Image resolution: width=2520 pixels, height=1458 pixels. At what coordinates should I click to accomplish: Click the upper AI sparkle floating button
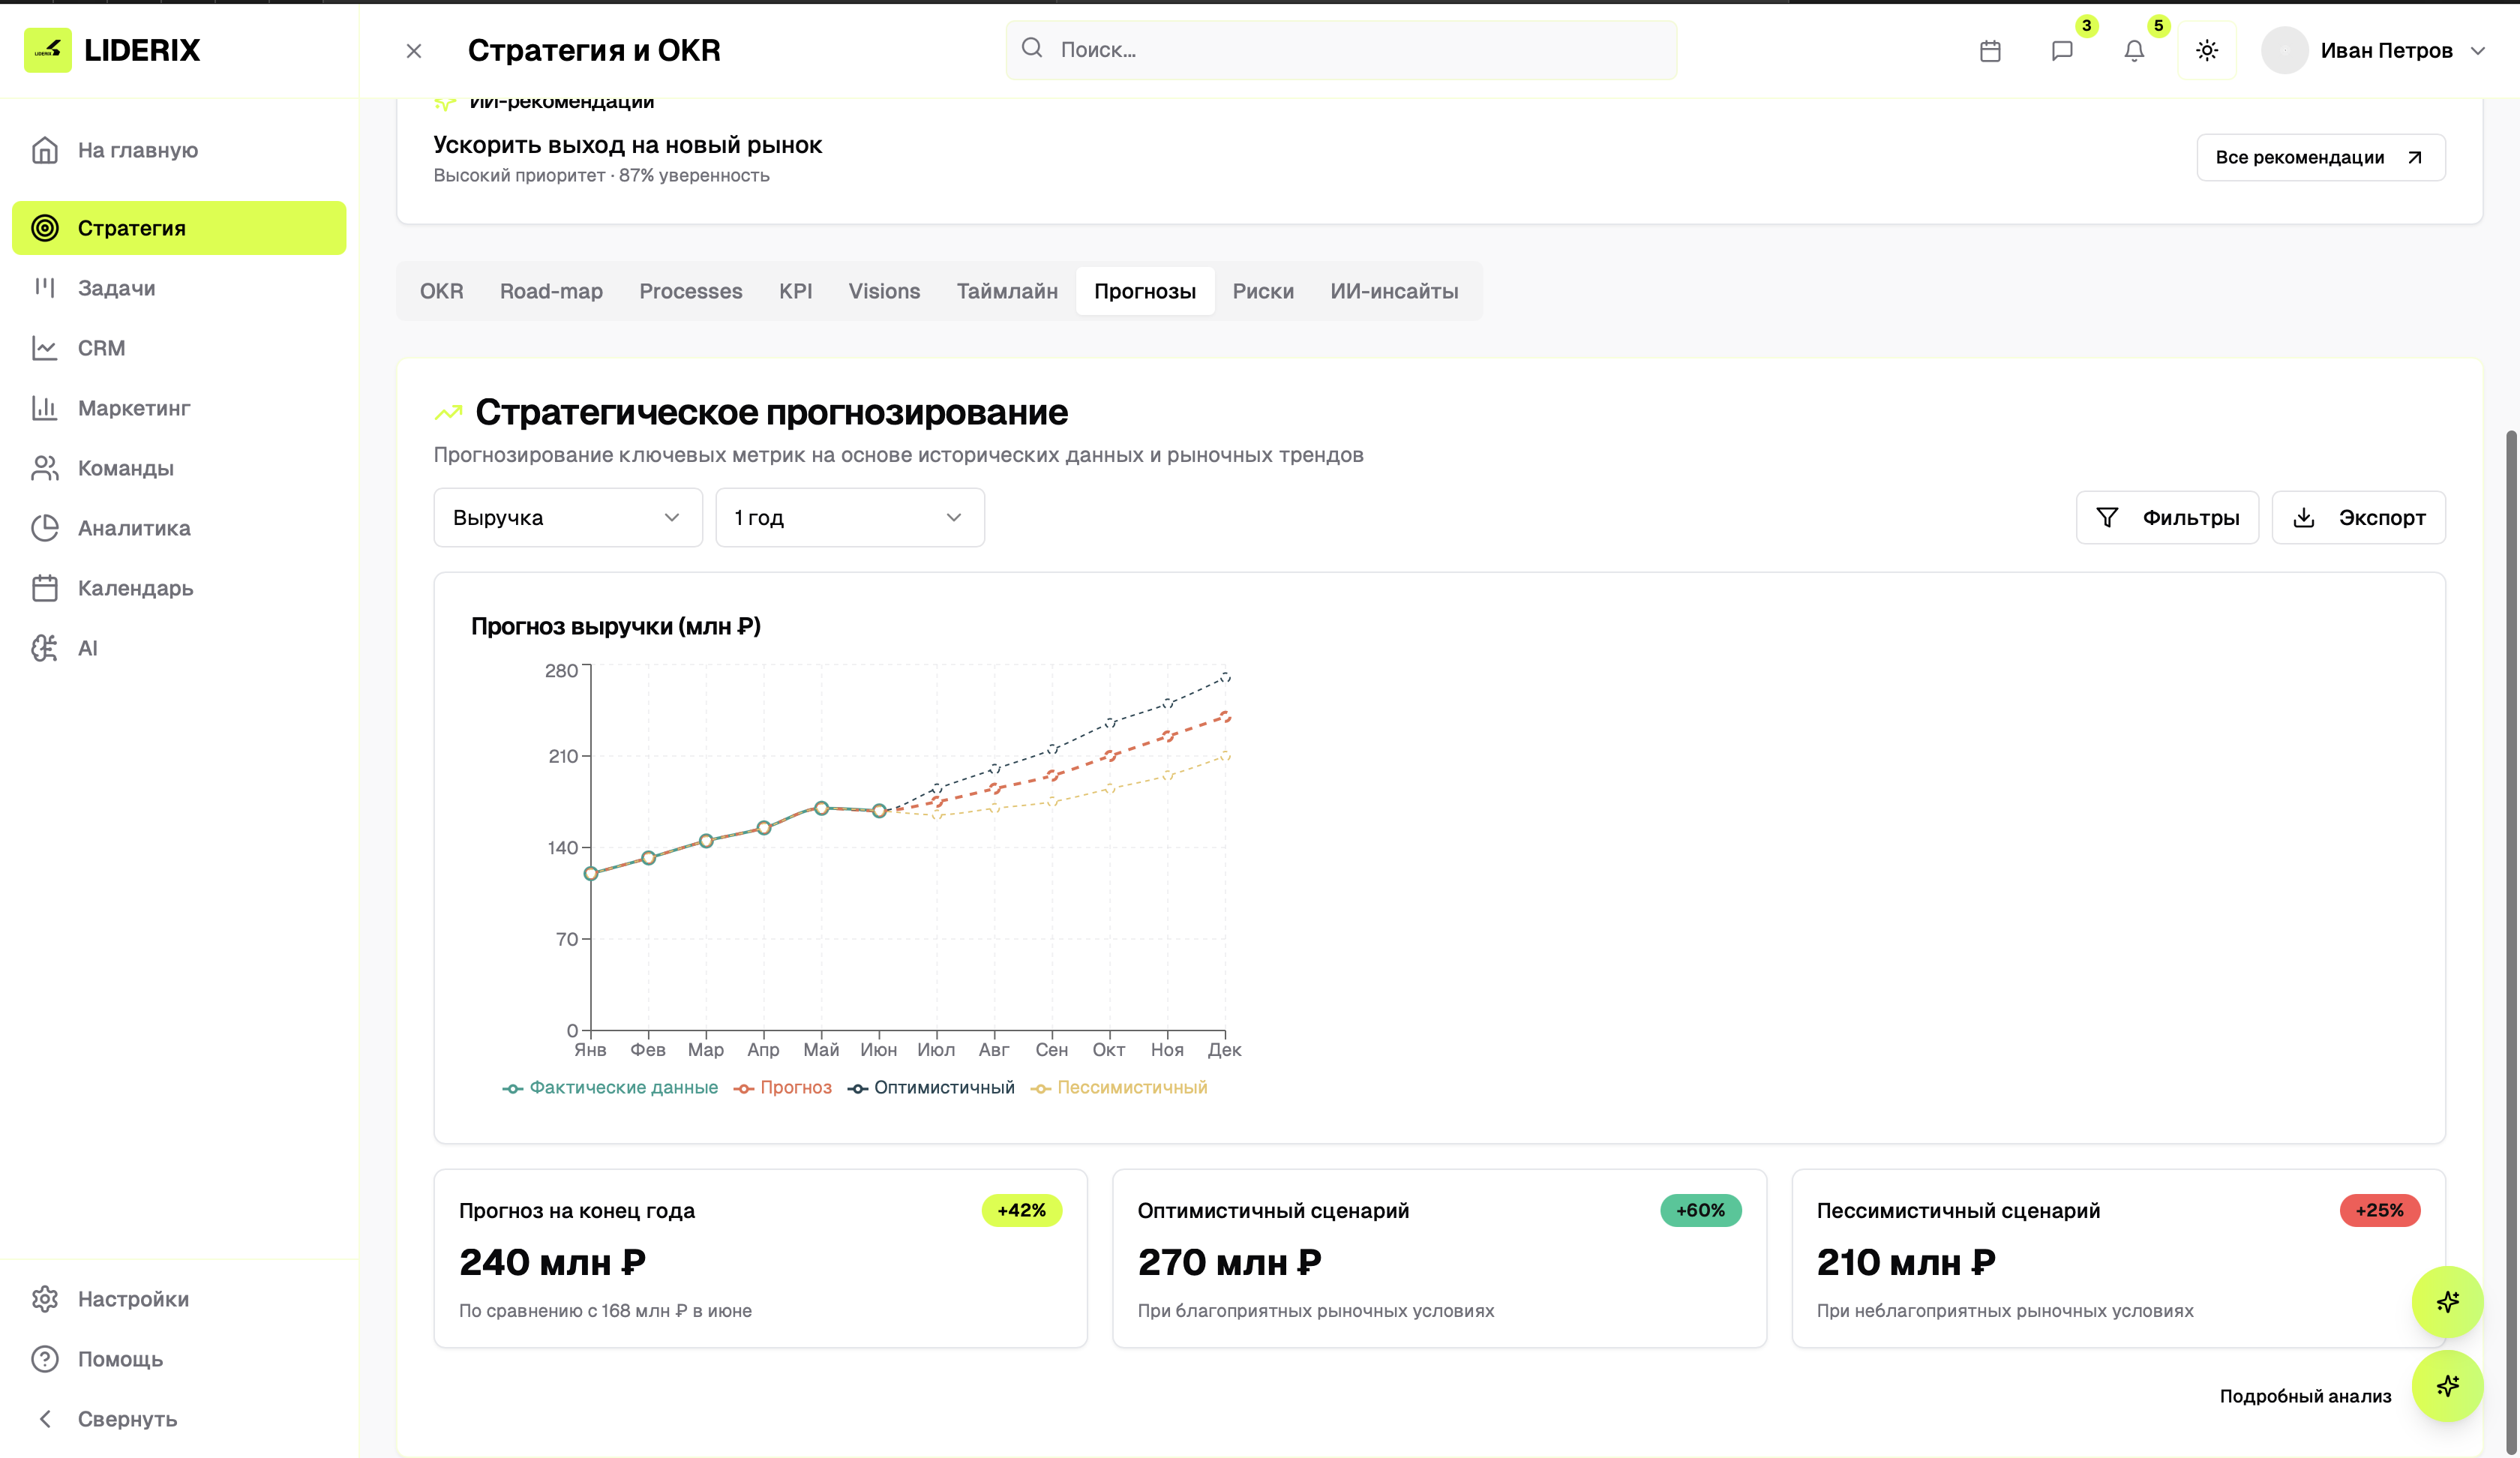tap(2447, 1302)
